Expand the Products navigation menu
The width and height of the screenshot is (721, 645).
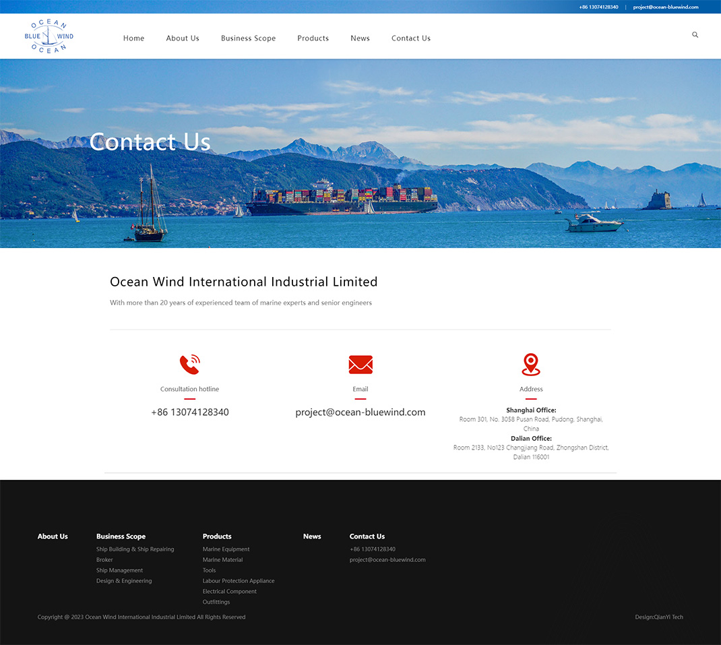click(313, 38)
